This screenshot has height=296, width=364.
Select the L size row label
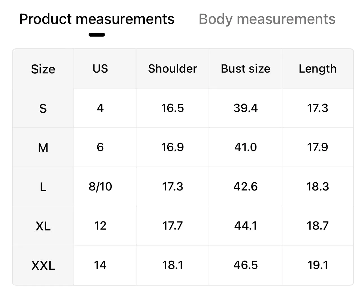pos(43,187)
